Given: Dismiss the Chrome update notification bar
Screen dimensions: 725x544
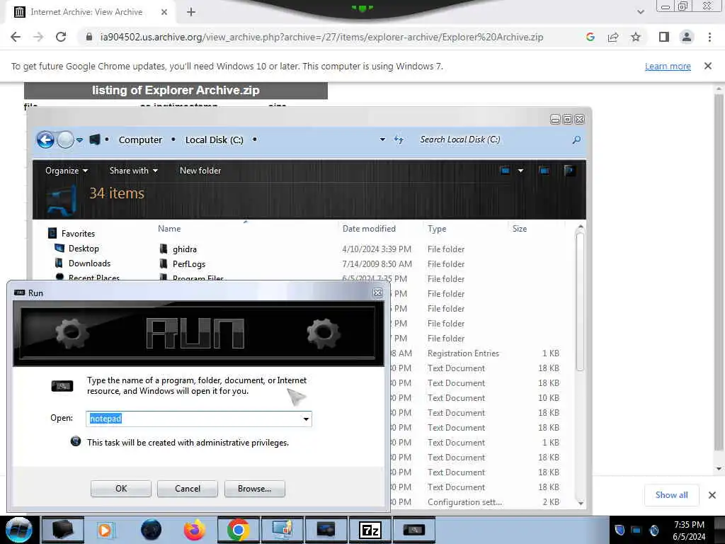Looking at the screenshot, I should tap(708, 66).
